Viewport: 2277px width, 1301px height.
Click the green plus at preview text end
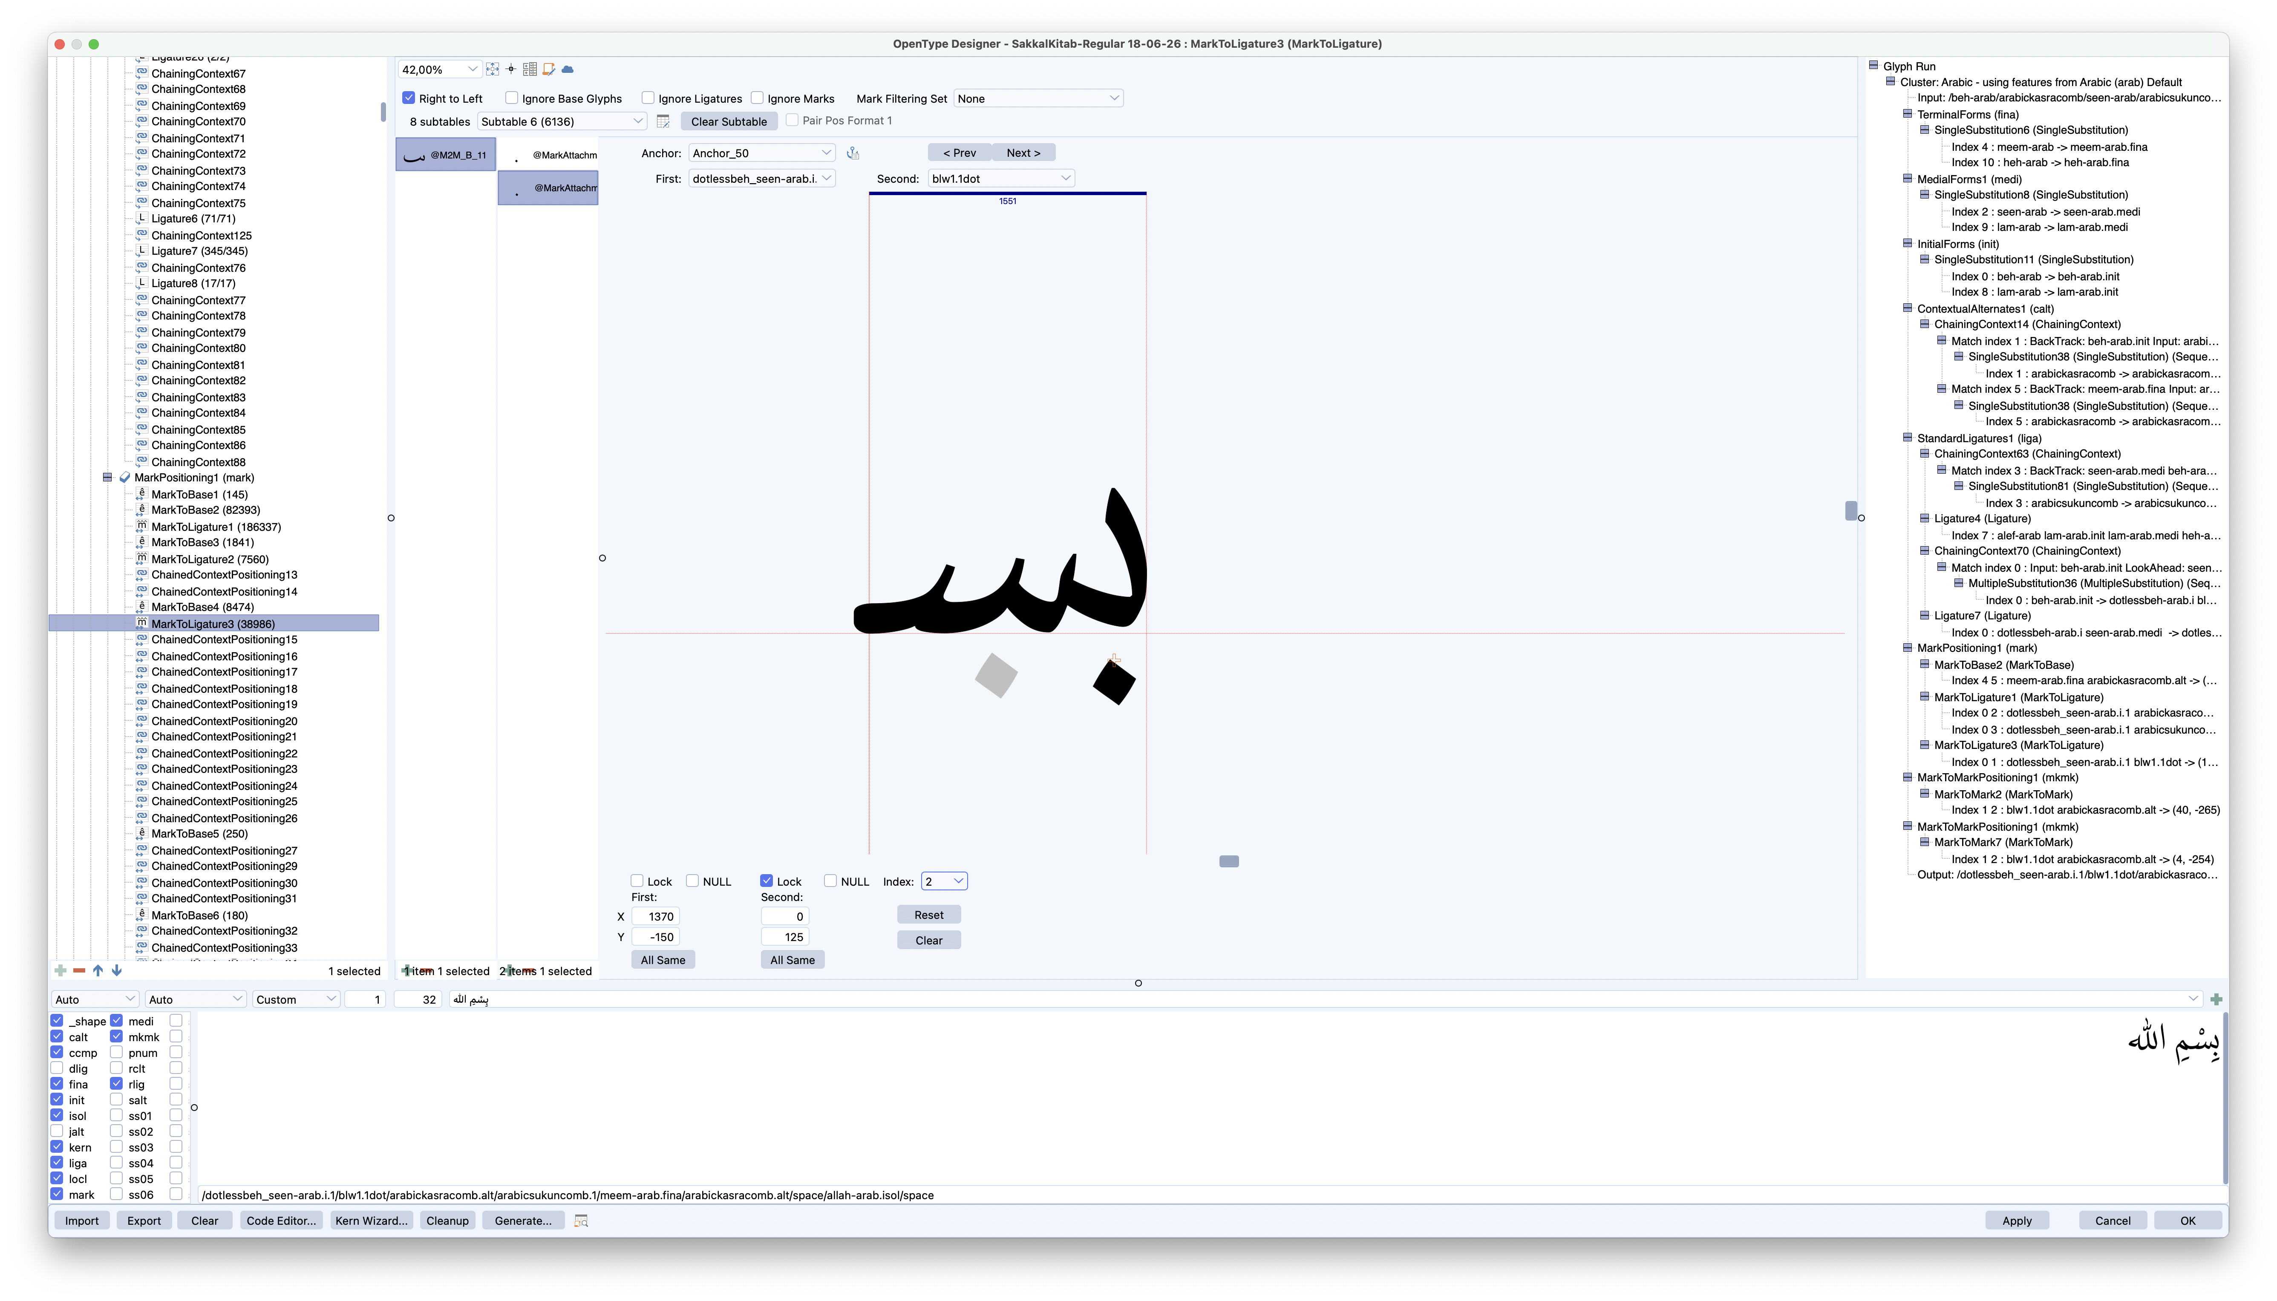2215,999
